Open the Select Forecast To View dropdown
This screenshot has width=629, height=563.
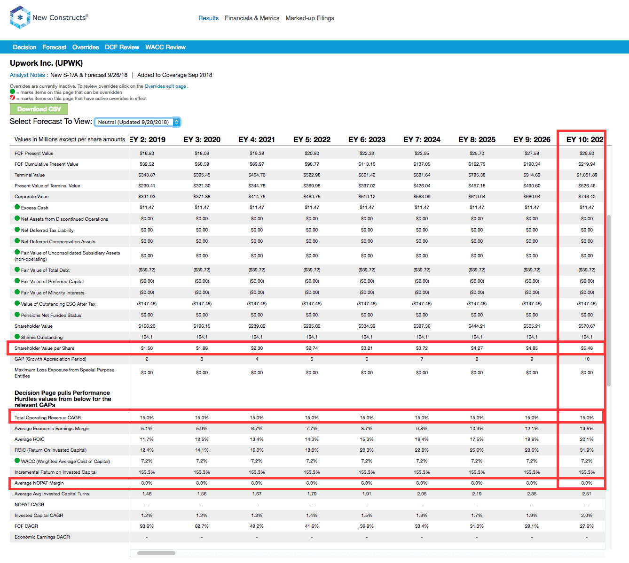click(137, 122)
